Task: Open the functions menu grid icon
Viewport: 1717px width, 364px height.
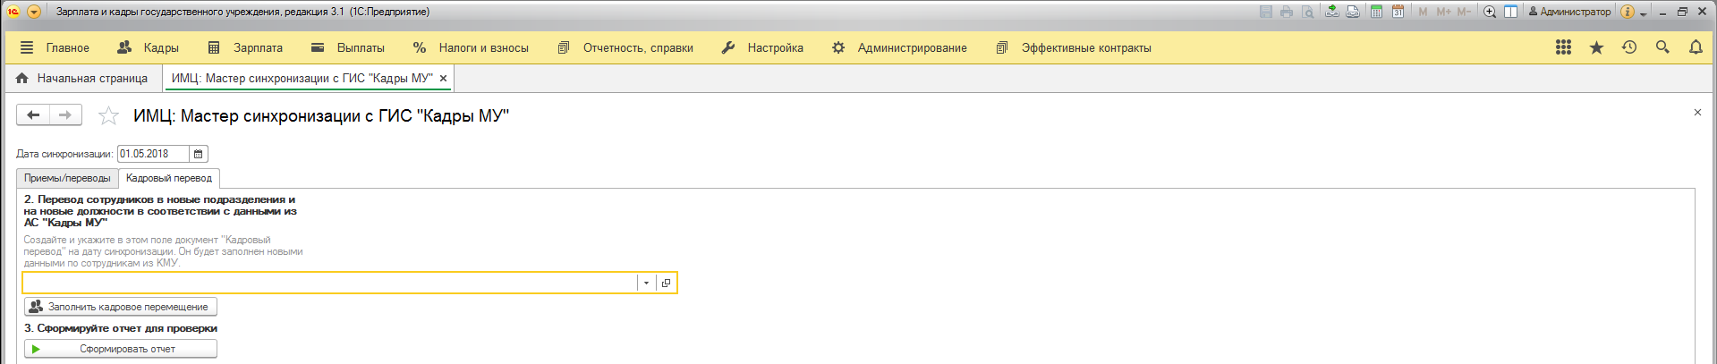Action: 1563,47
